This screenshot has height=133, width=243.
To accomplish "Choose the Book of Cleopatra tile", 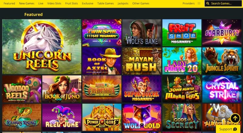I will [x=102, y=89].
